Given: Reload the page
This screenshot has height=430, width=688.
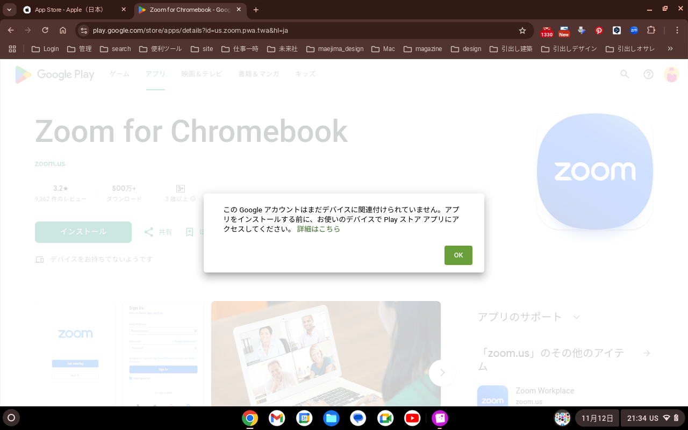Looking at the screenshot, I should (x=45, y=31).
